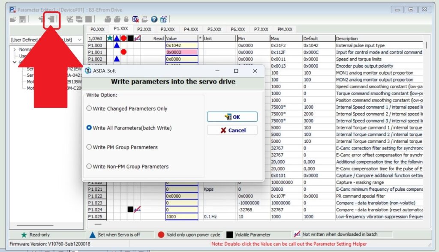The height and width of the screenshot is (252, 439).
Task: Click the Write Parameters to drive icon
Action: [51, 19]
